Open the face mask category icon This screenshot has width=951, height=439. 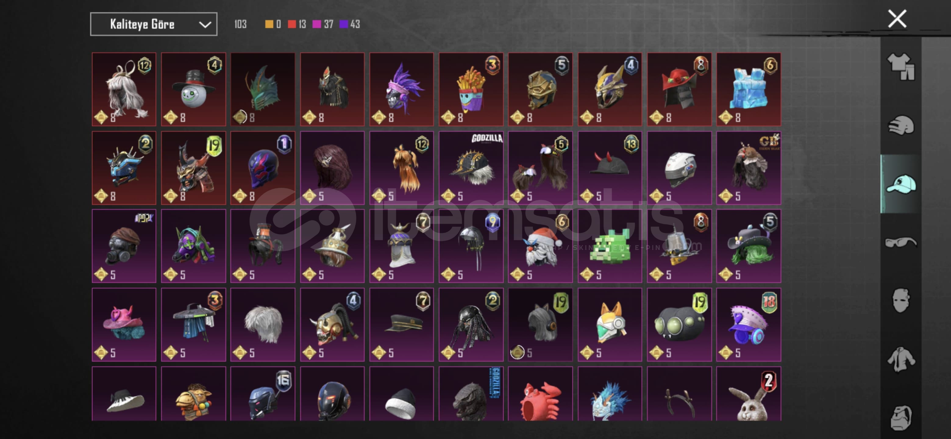click(x=901, y=300)
